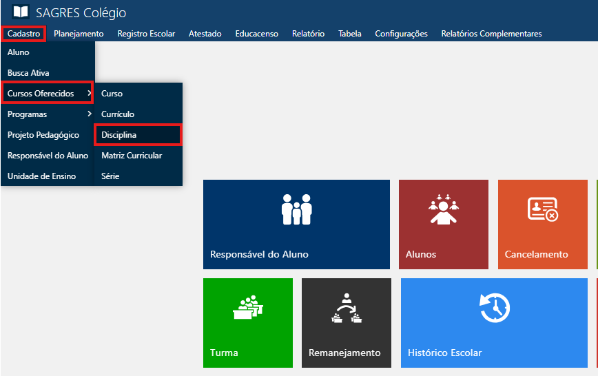Click the students group icon on Alunos tile
The width and height of the screenshot is (598, 376).
click(443, 209)
